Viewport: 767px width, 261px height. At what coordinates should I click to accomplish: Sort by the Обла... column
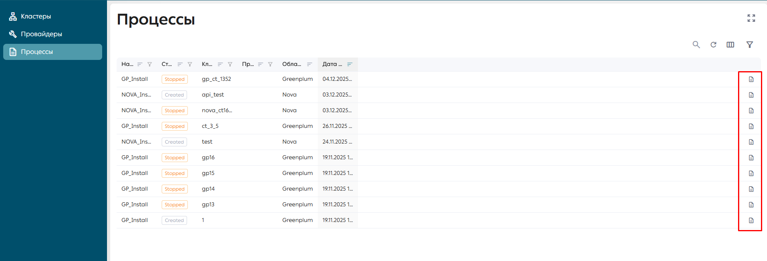tap(310, 64)
